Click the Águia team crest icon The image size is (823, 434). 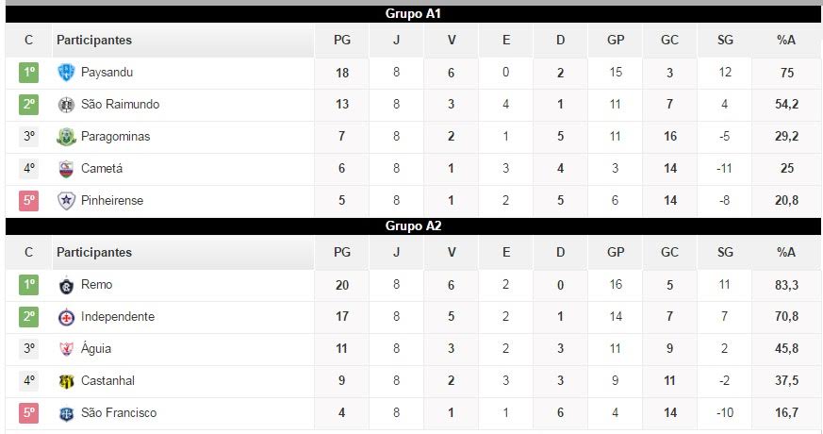(x=66, y=349)
